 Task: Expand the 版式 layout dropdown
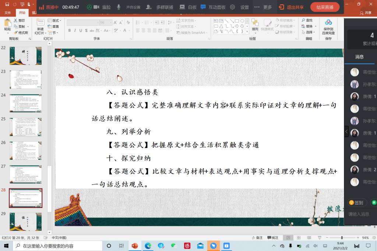tap(57, 21)
